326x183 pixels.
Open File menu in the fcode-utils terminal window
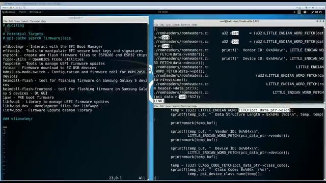coord(156,25)
